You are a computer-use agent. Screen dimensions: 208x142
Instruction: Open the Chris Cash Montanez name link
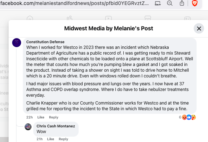pyautogui.click(x=56, y=126)
